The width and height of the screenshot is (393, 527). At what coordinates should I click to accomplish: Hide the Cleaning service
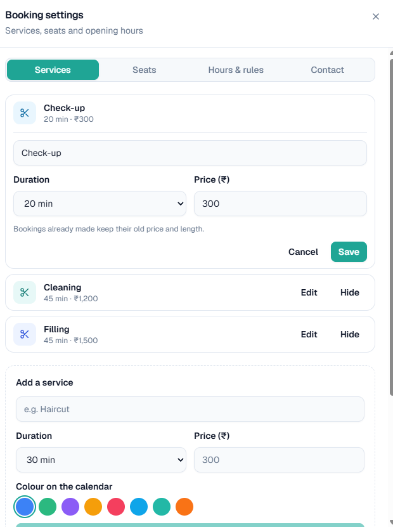350,292
